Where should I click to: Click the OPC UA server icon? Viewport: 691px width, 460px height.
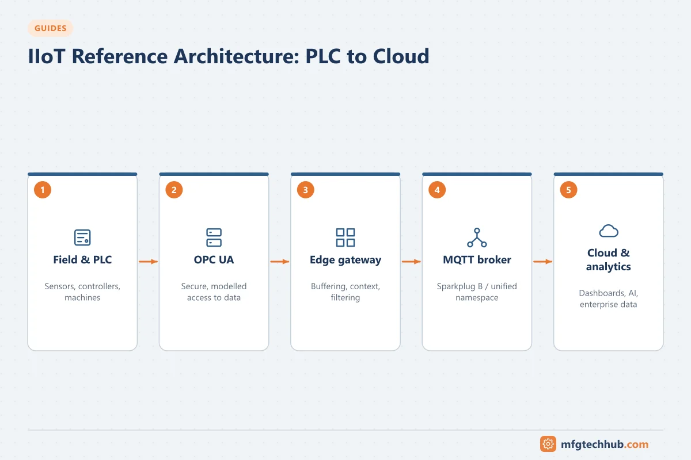pos(214,237)
